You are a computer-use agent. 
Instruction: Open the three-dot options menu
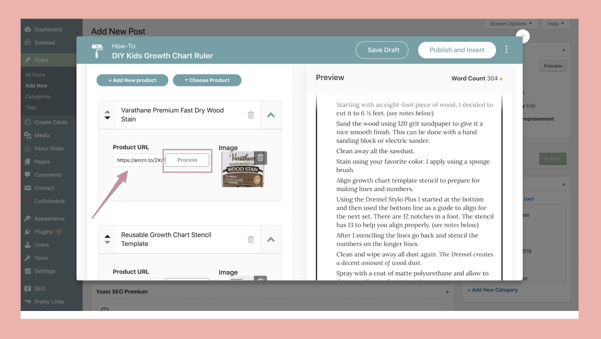click(506, 49)
